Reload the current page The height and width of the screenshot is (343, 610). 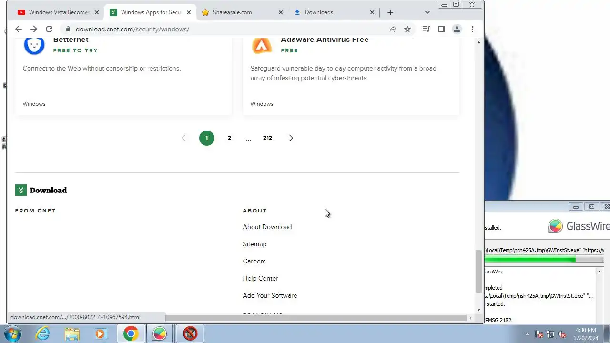[49, 29]
